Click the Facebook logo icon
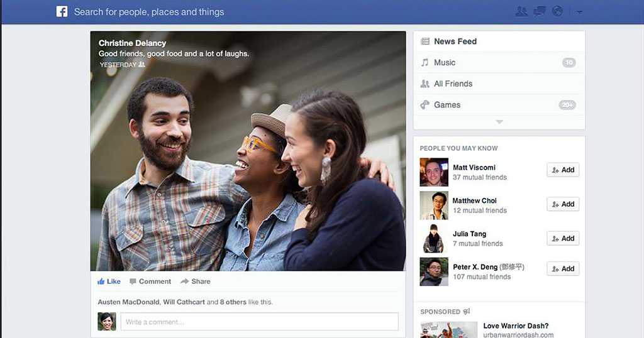Image resolution: width=644 pixels, height=338 pixels. click(x=62, y=12)
